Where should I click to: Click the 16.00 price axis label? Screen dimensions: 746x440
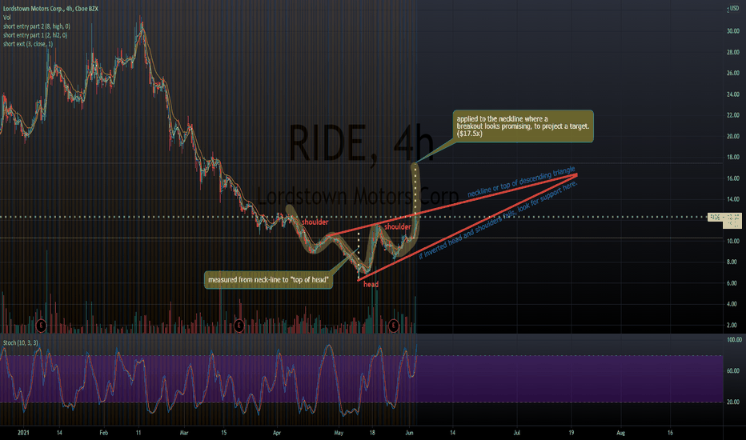click(732, 178)
